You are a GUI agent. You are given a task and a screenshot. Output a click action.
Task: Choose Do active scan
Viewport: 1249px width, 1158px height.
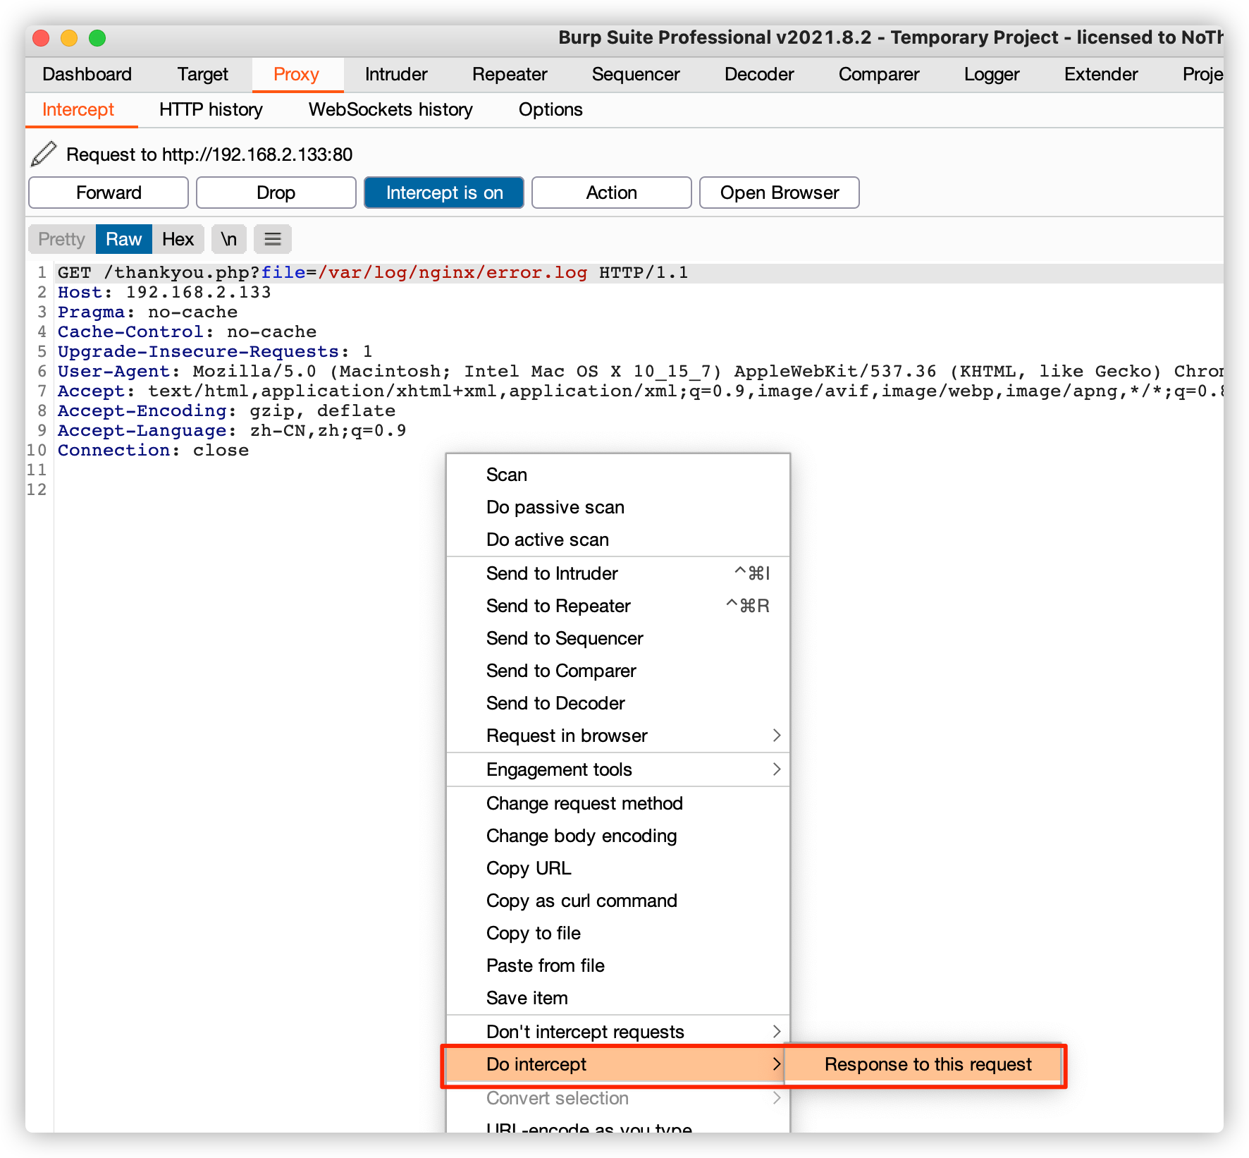pos(618,540)
